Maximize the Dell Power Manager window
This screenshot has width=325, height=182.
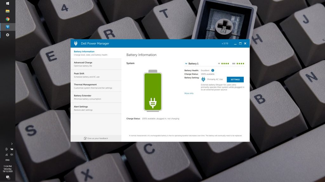(240, 44)
